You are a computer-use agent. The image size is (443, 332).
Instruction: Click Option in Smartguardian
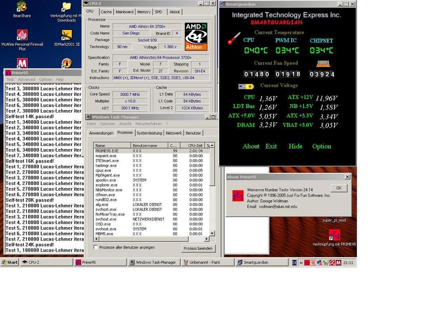(322, 146)
